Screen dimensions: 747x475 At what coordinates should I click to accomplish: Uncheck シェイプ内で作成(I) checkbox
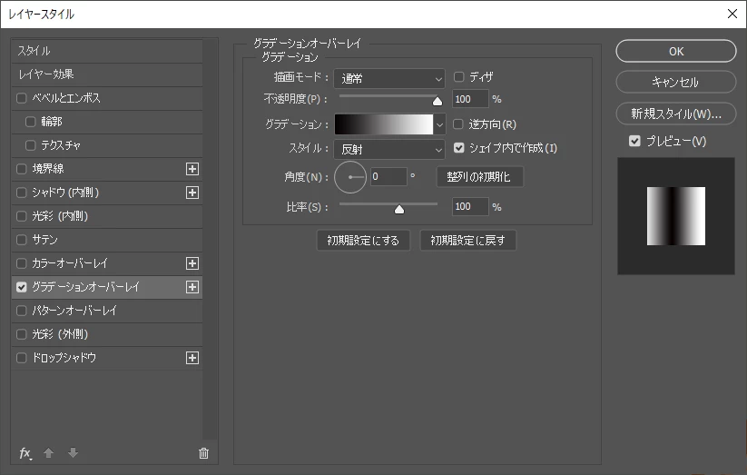tap(458, 148)
